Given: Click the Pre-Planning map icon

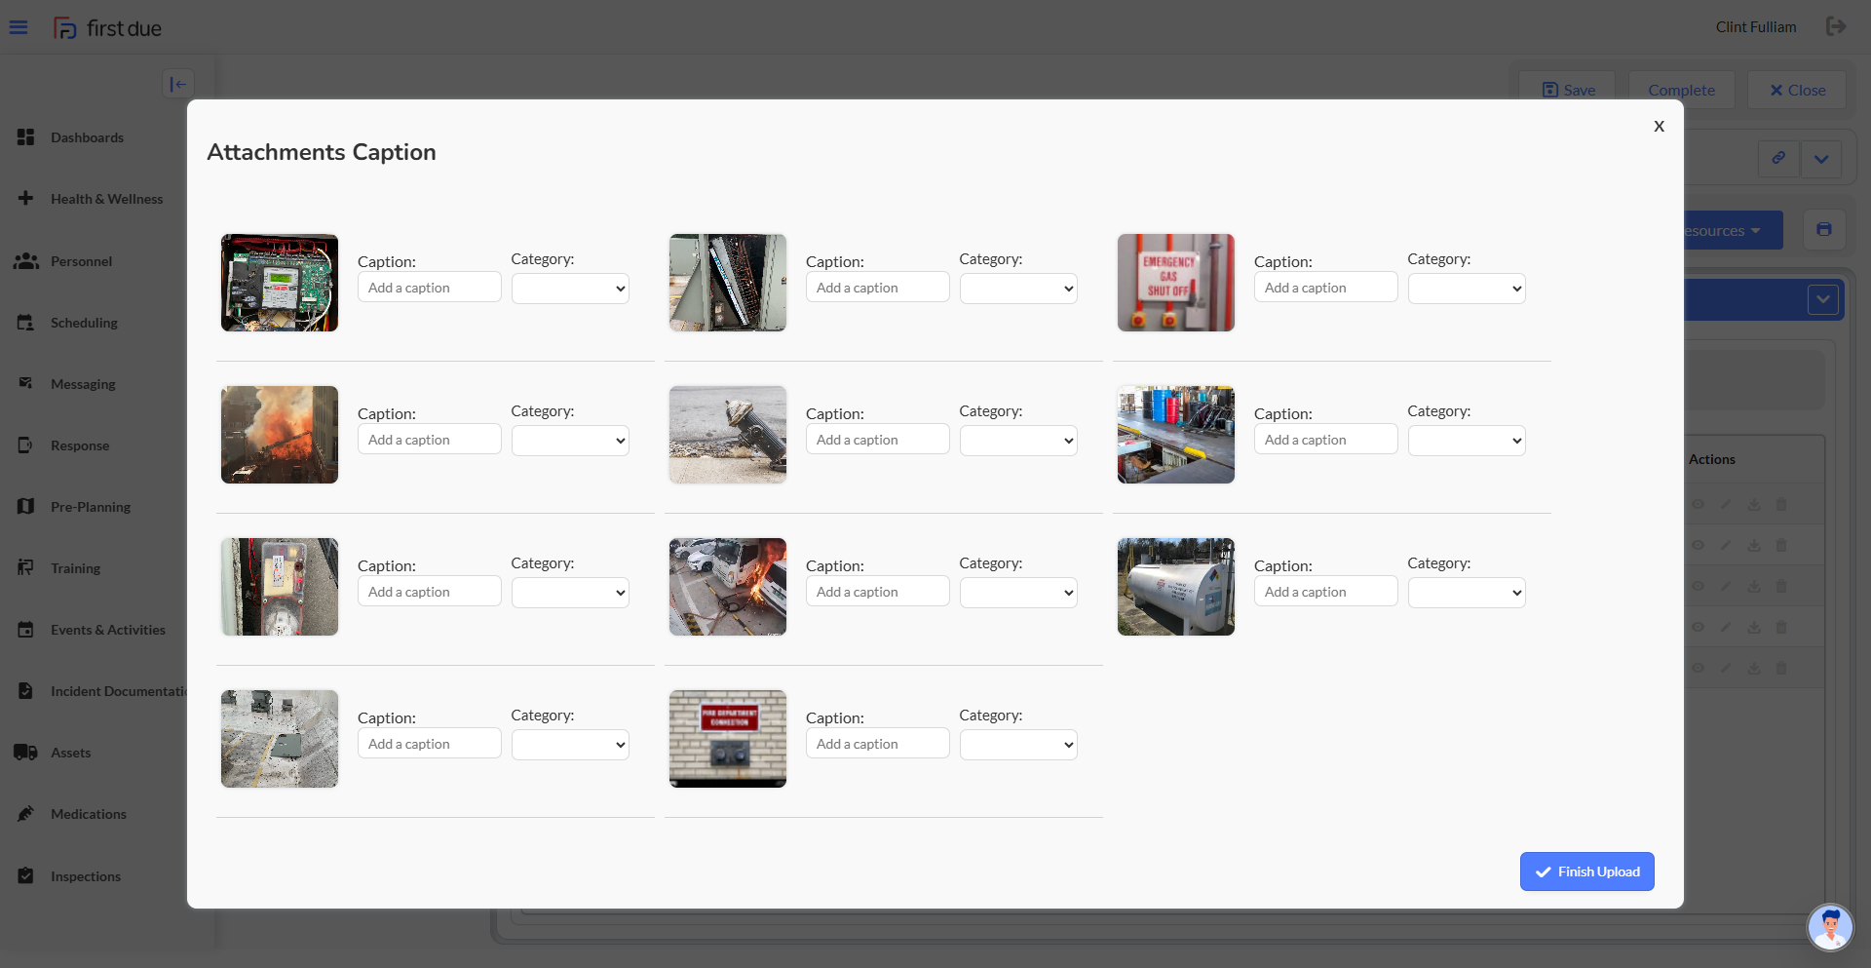Looking at the screenshot, I should pyautogui.click(x=26, y=507).
